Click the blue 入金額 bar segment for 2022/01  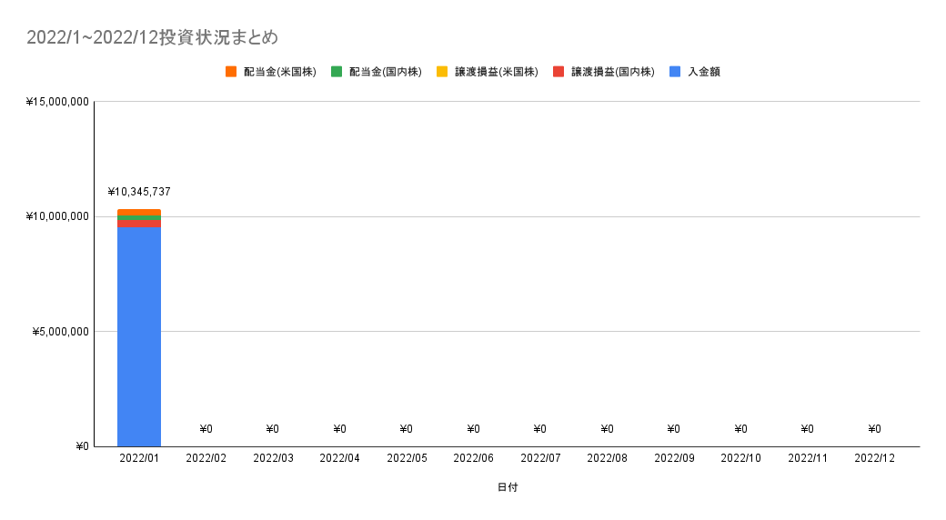(x=139, y=336)
